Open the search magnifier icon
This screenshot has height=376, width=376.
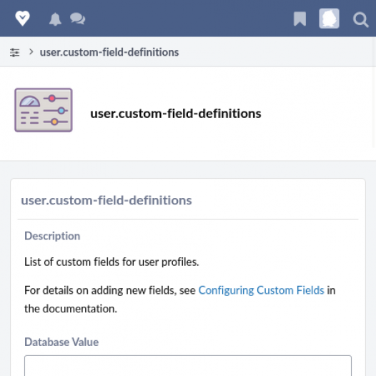click(x=360, y=19)
